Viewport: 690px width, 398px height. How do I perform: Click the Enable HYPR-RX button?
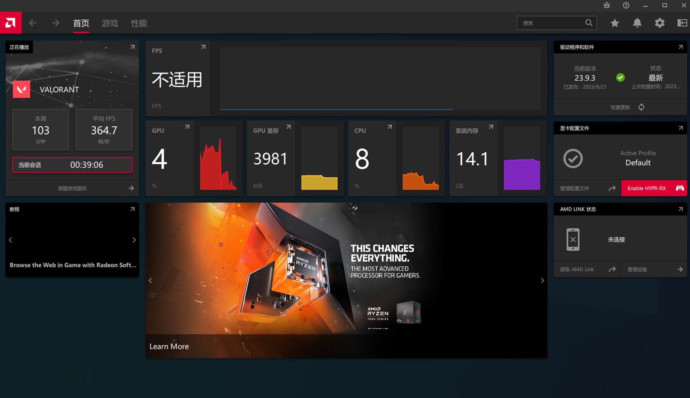[654, 188]
